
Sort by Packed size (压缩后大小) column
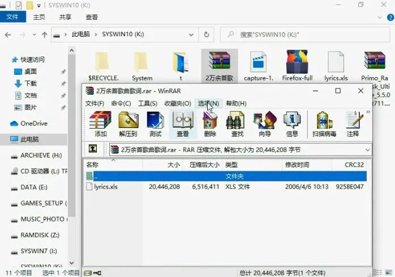(203, 165)
